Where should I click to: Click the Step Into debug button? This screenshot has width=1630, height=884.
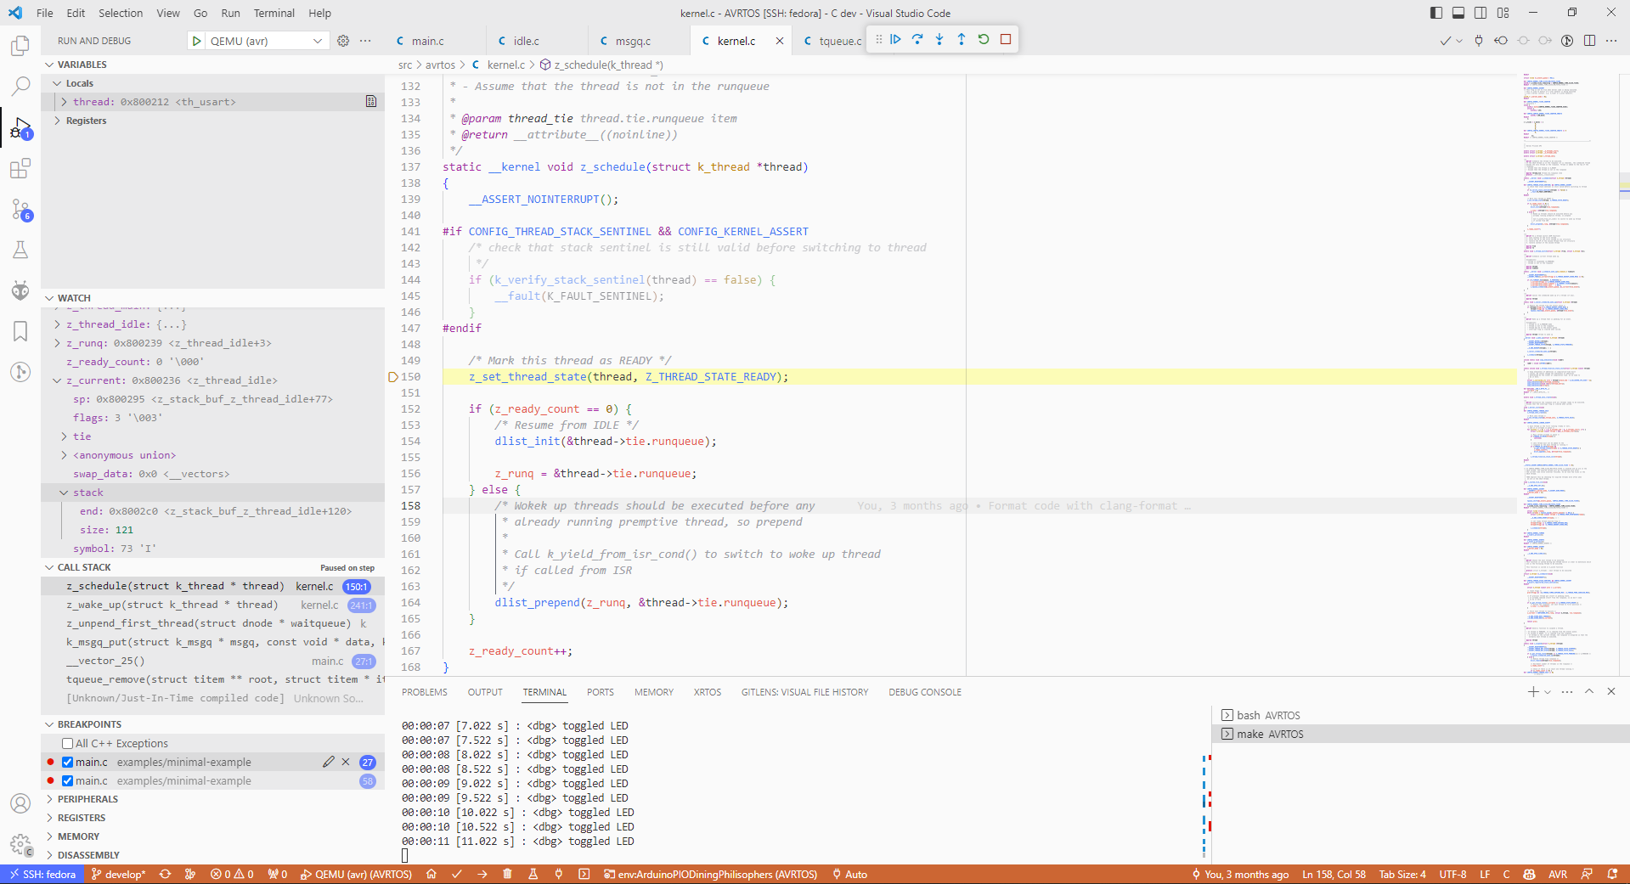[x=939, y=39]
